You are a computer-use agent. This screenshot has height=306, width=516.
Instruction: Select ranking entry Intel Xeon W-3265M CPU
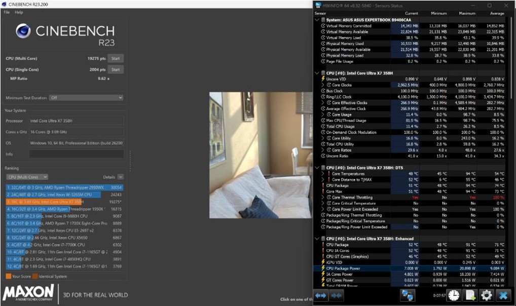click(64, 195)
